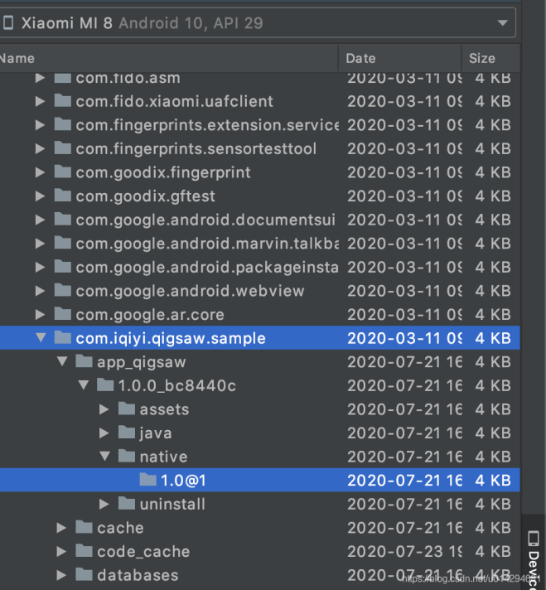Click the com.google.ar.core folder icon

62,314
